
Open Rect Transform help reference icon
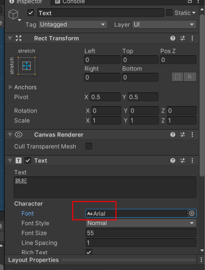pos(173,38)
